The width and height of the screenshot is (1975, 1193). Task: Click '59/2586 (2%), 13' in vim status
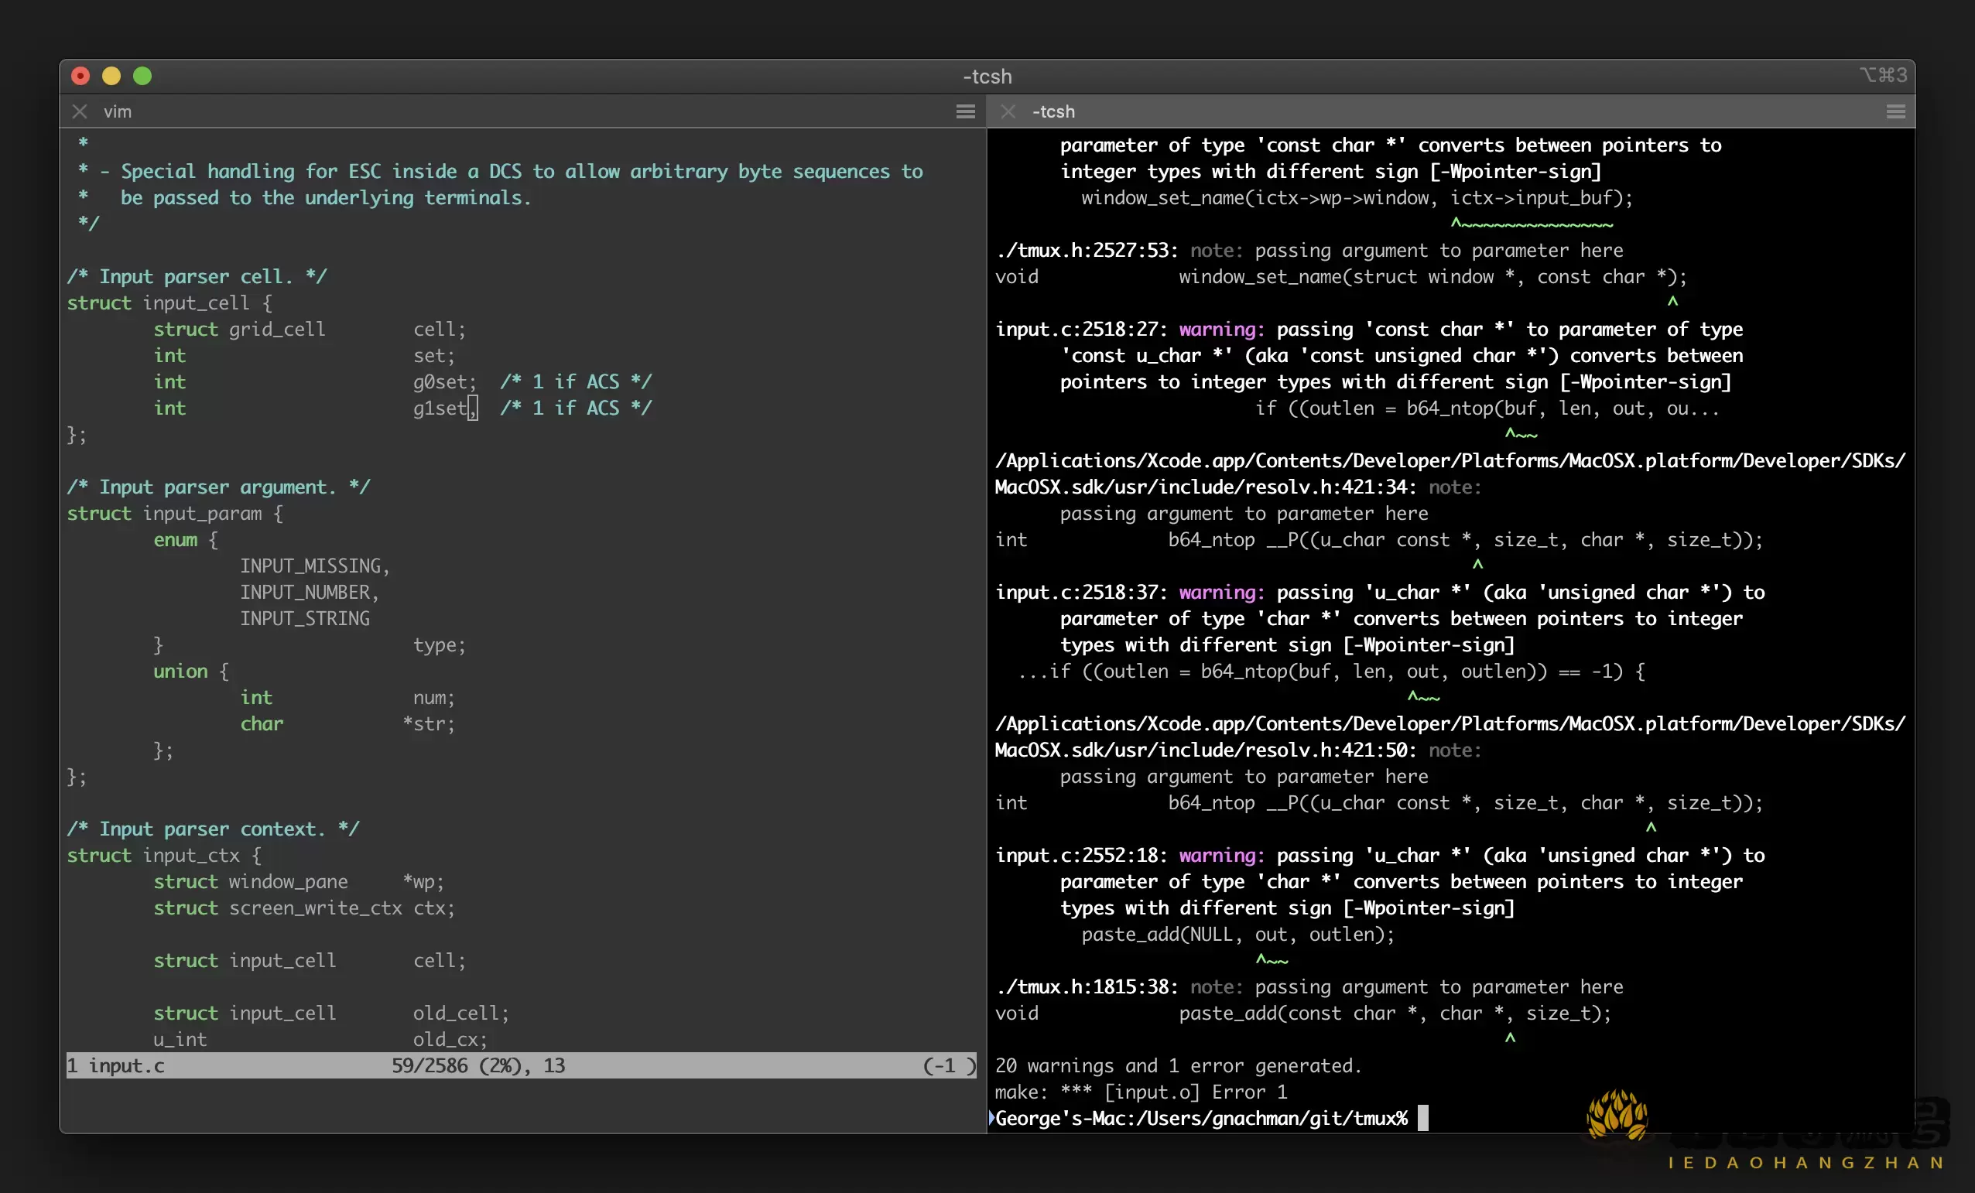478,1065
